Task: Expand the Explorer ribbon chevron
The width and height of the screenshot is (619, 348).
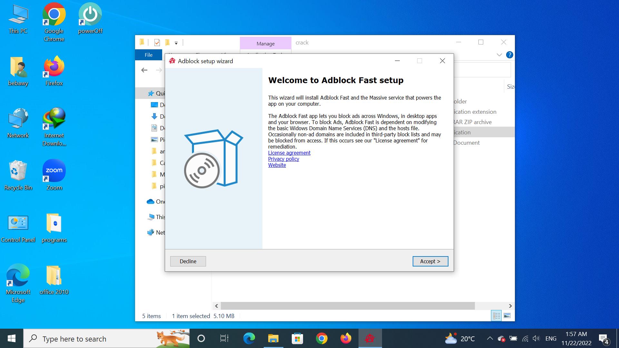Action: click(499, 55)
